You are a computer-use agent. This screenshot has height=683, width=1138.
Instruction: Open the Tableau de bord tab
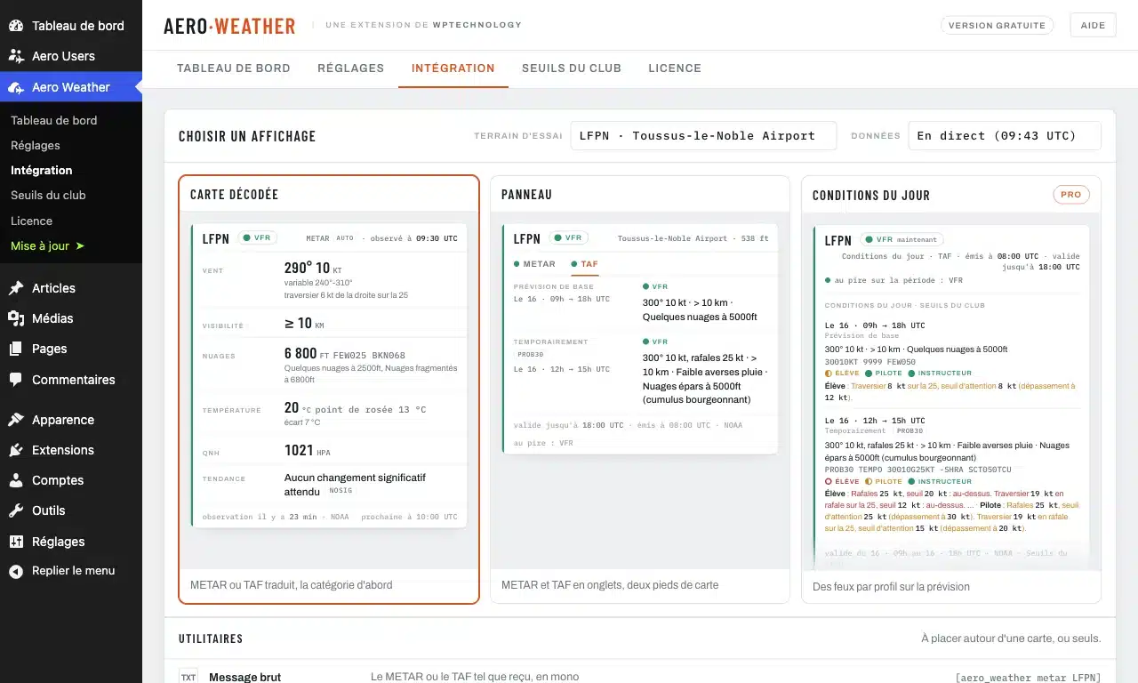click(234, 68)
